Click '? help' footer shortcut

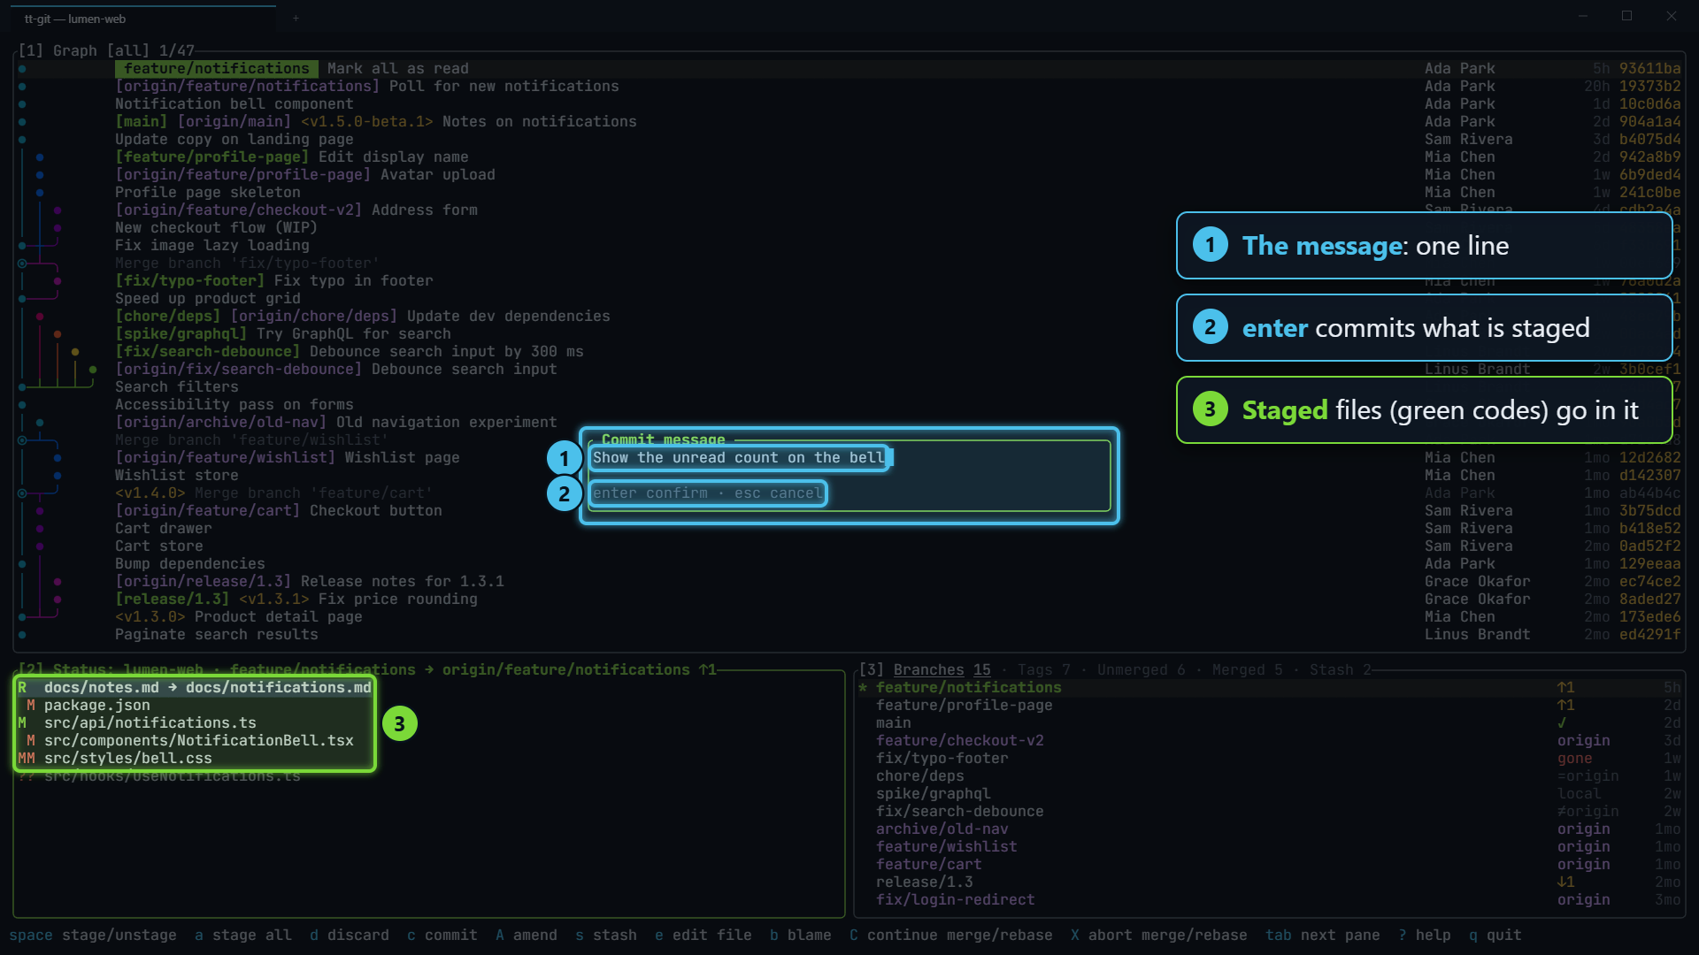(1425, 935)
